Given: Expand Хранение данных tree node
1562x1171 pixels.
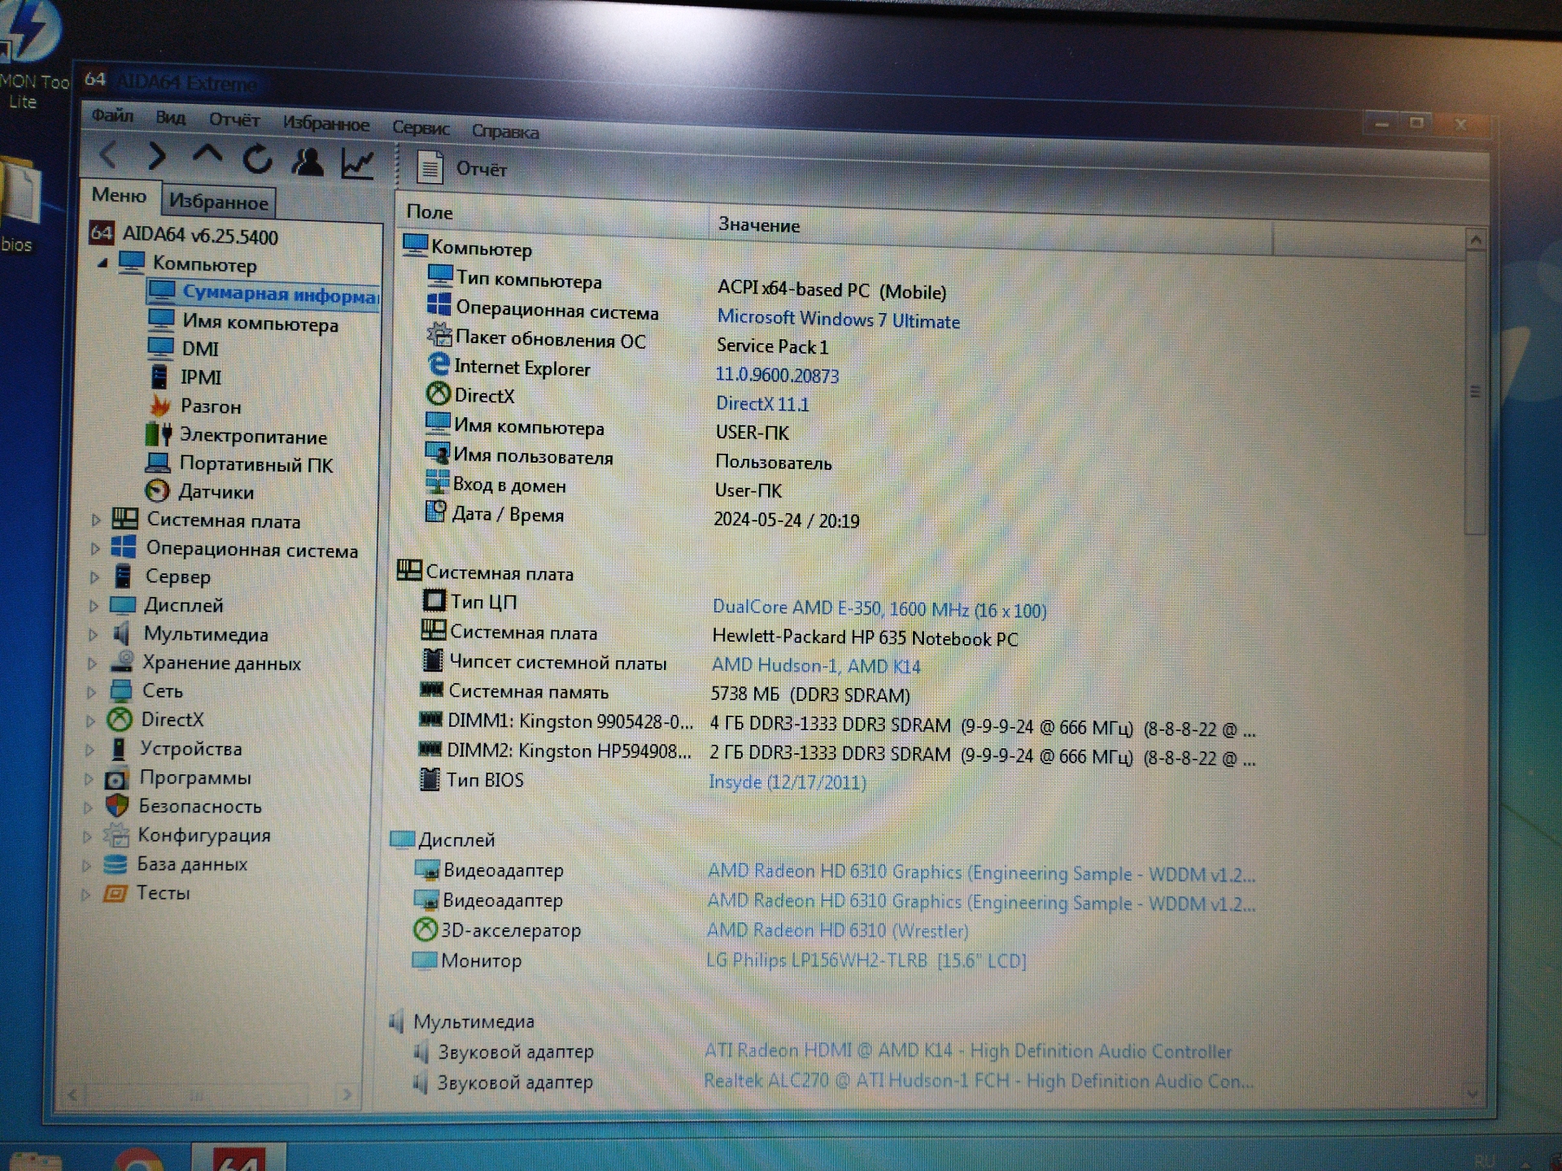Looking at the screenshot, I should [92, 663].
